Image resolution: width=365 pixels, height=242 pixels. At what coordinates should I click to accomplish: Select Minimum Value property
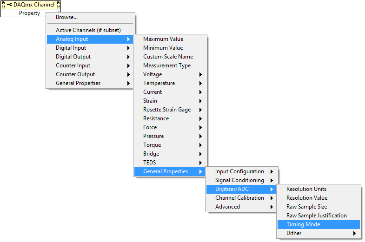pyautogui.click(x=170, y=48)
